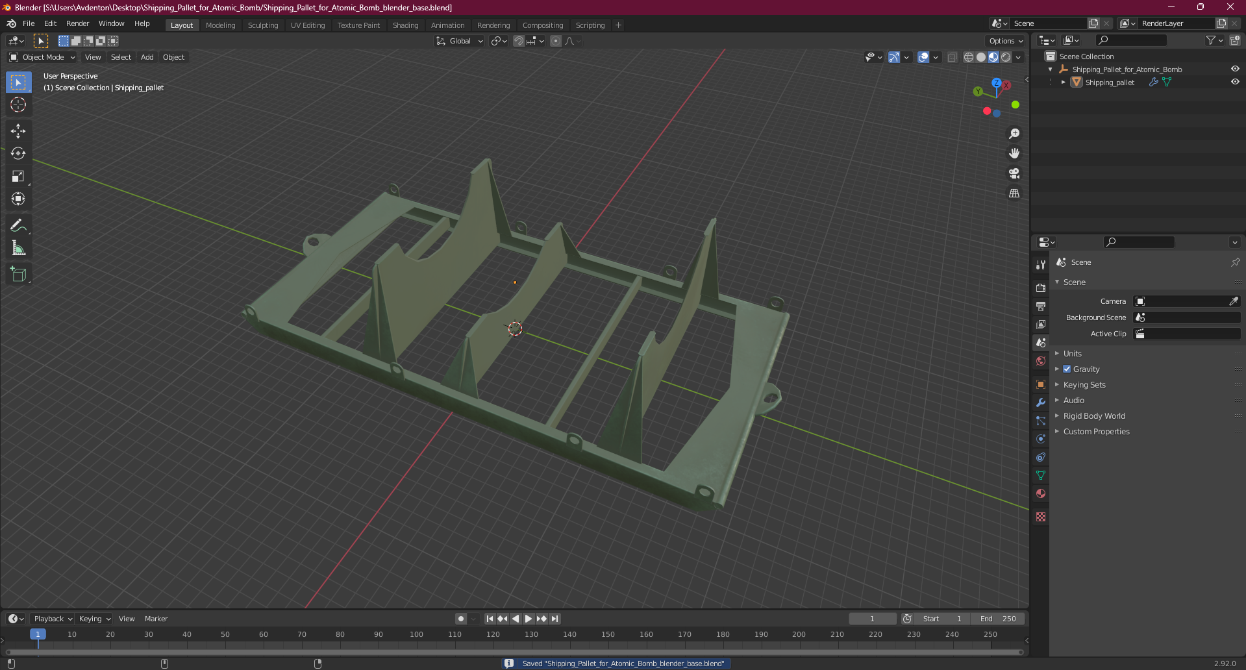The height and width of the screenshot is (670, 1246).
Task: Open the Material properties tab
Action: (1041, 493)
